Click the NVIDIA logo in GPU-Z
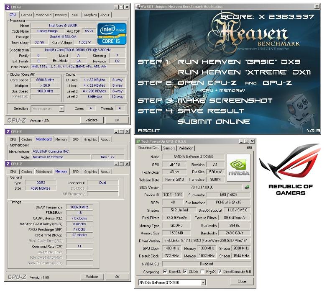Viewport: 327px width, 293px height. click(239, 167)
